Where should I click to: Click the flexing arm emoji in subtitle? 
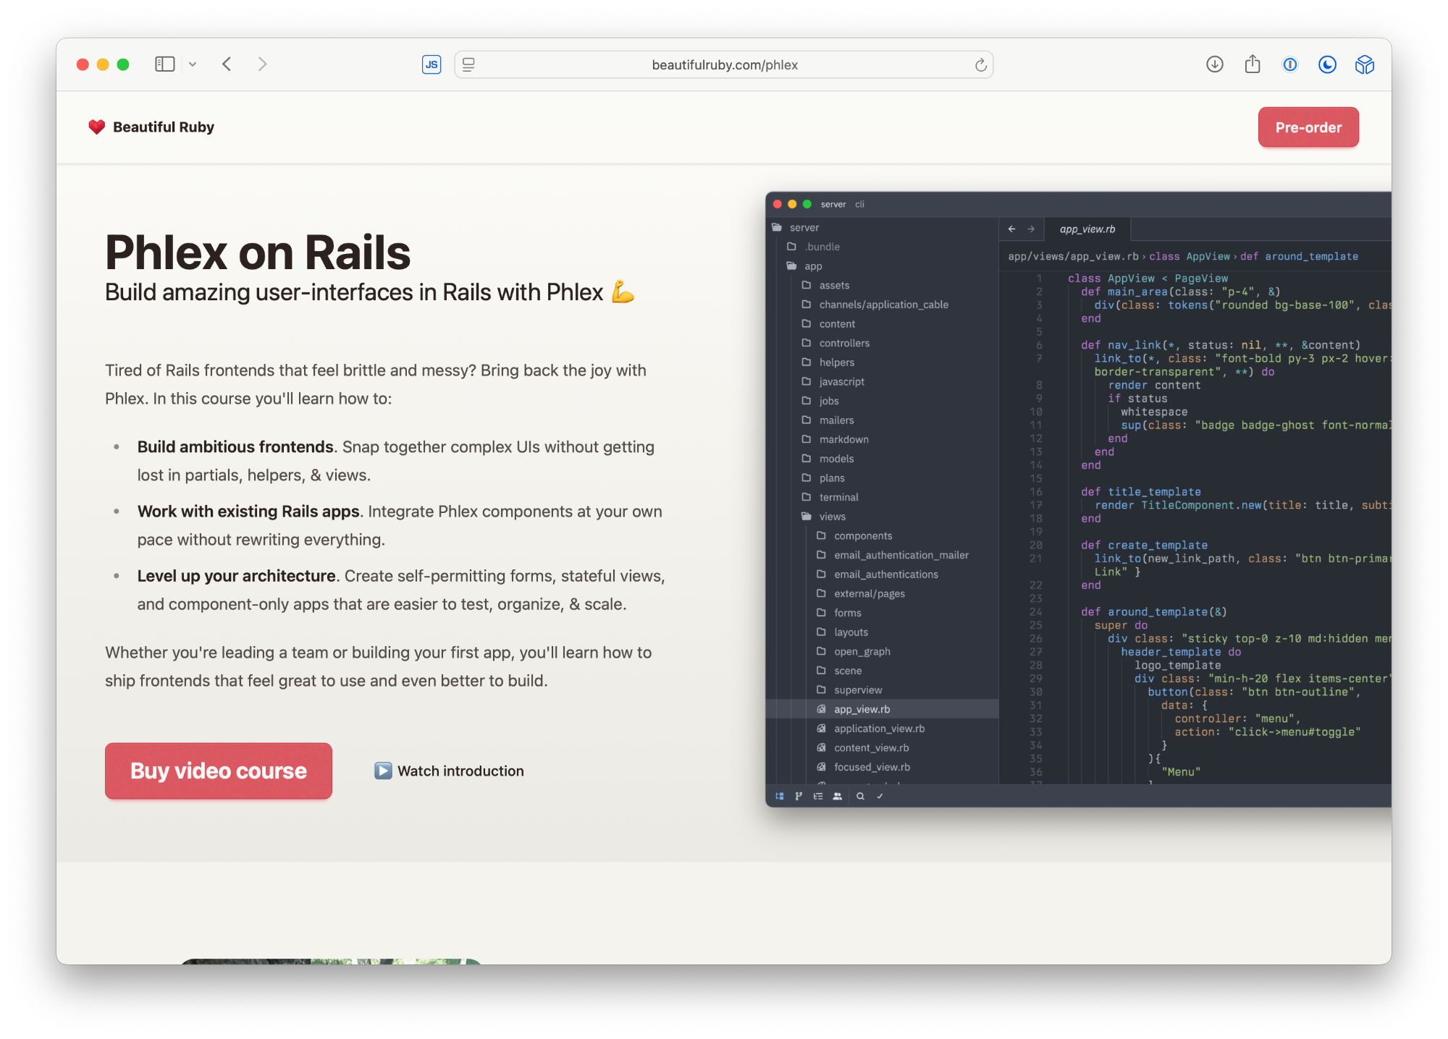[623, 292]
